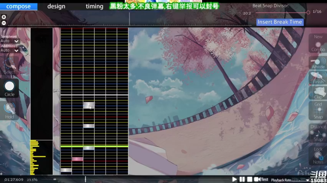Screen dimensions: 327x183
Task: Switch to the compose tab
Action: click(18, 7)
